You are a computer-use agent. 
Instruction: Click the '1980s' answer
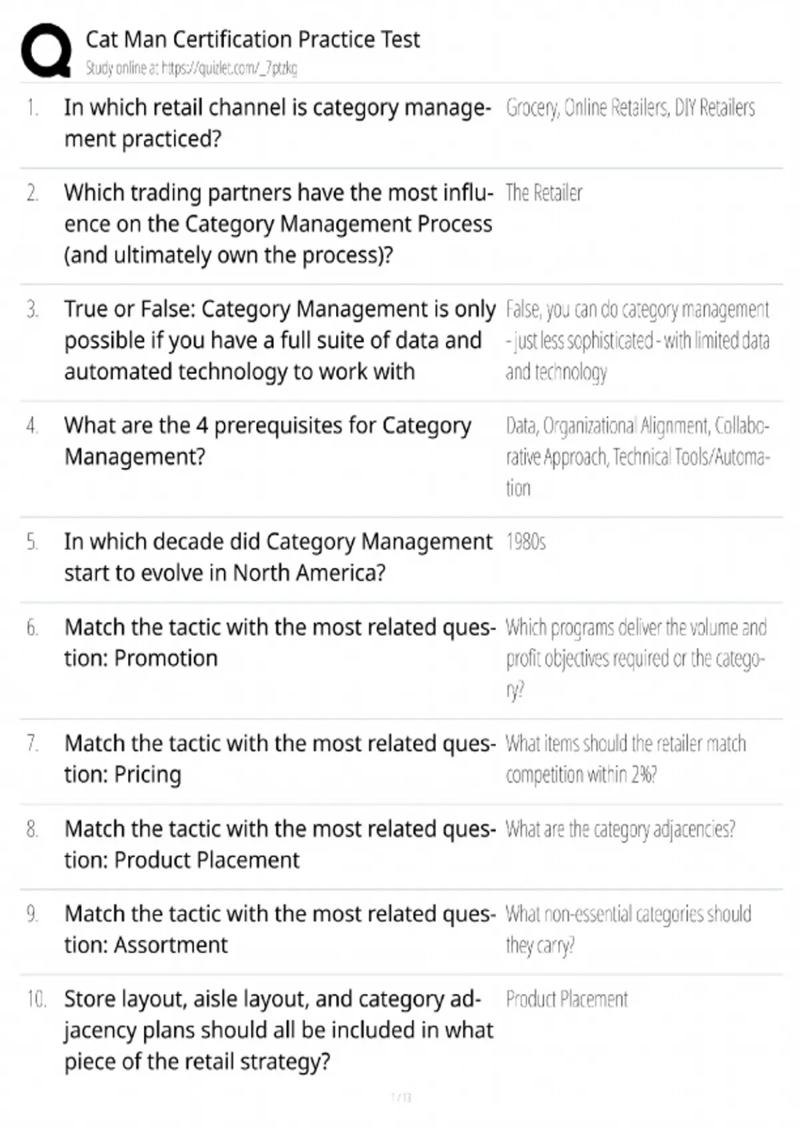[x=525, y=542]
